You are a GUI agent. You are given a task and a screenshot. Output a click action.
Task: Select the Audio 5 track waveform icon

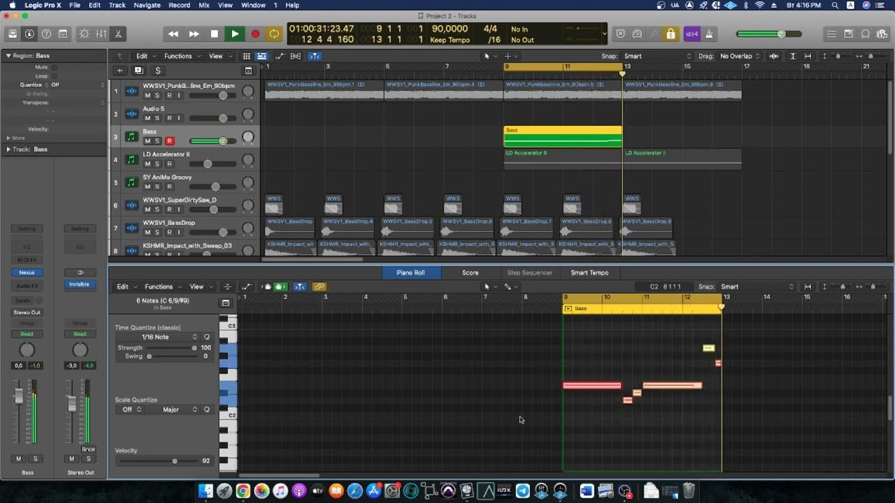tap(131, 114)
